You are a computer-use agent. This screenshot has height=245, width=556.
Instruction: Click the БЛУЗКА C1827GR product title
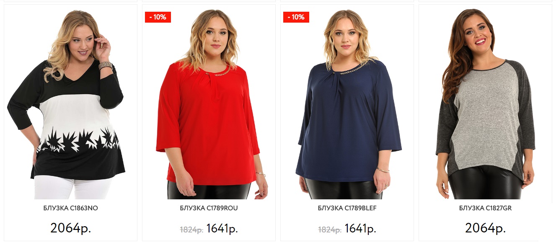[x=485, y=208]
